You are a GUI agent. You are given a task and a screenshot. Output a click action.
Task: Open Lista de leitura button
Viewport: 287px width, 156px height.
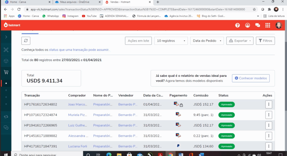click(274, 16)
